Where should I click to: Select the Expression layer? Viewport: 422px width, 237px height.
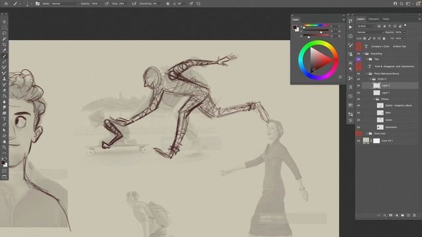[390, 127]
